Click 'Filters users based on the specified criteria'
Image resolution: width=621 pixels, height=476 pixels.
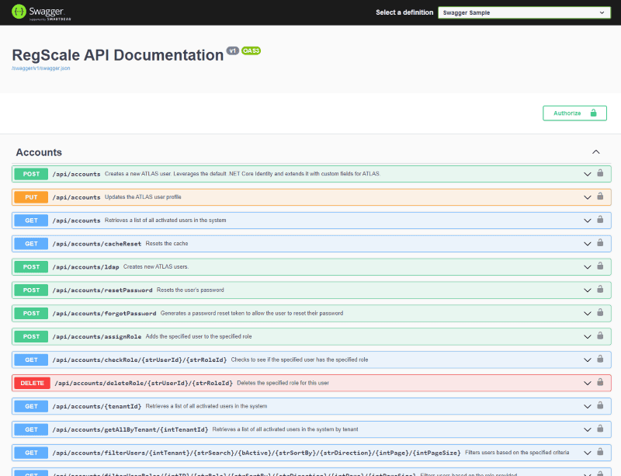[517, 453]
